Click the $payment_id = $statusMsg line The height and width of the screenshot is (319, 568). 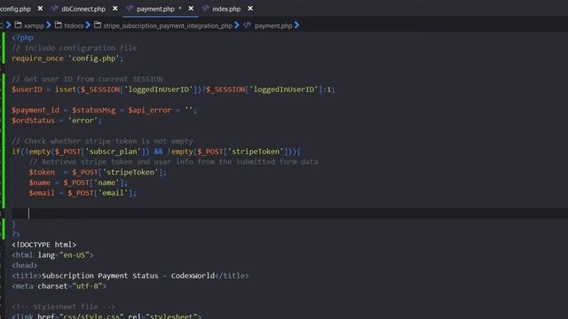tap(105, 110)
